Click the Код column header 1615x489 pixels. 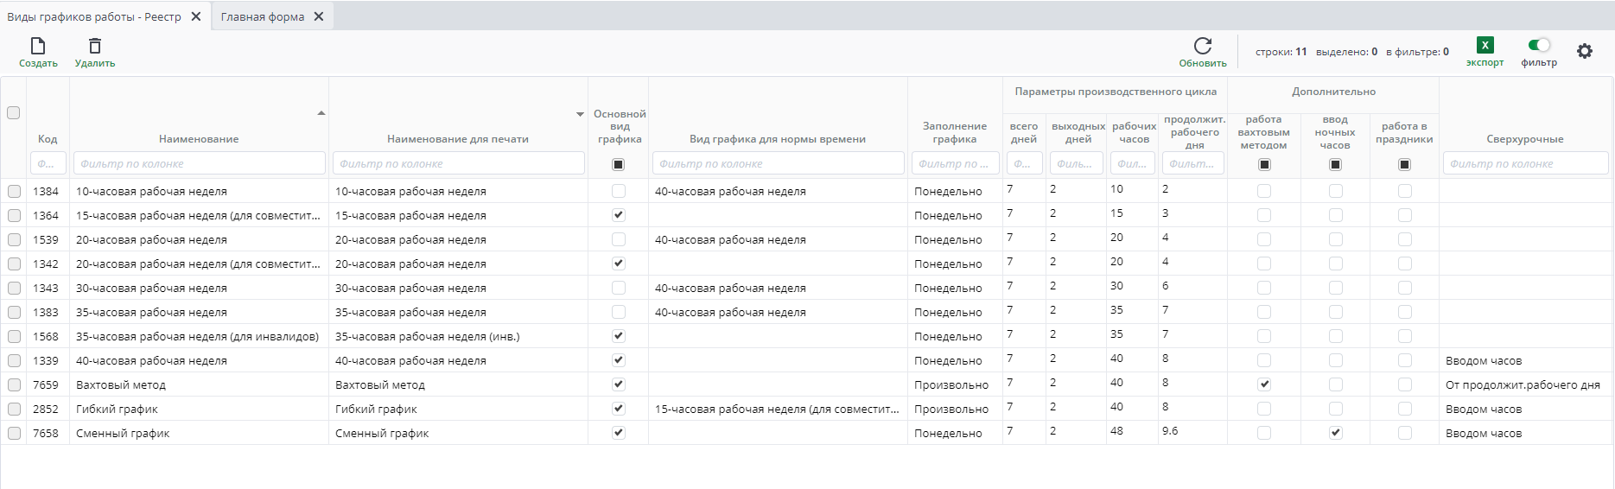click(48, 139)
